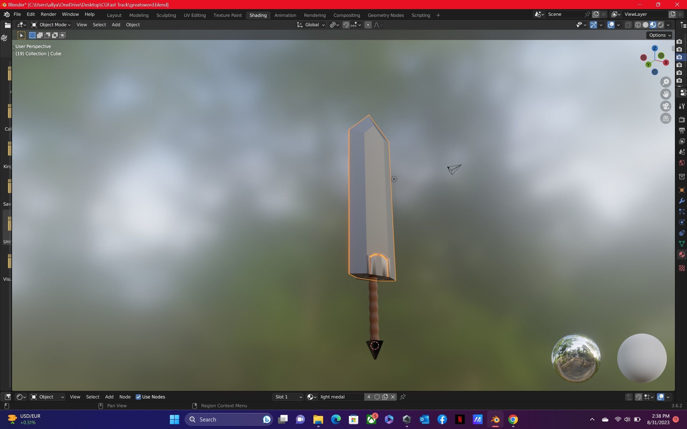Toggle viewport overlays display
Screen dimensions: 687x429
(x=611, y=25)
